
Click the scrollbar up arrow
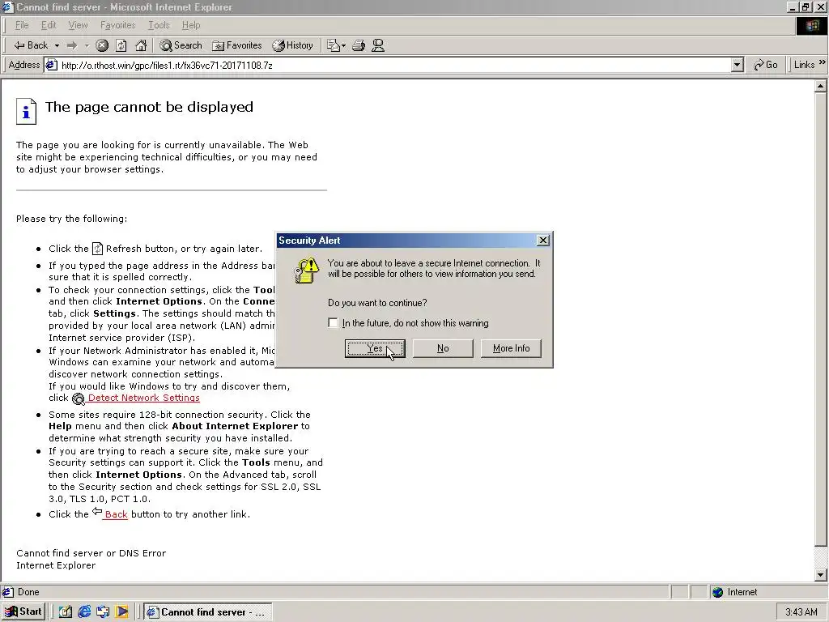click(821, 86)
